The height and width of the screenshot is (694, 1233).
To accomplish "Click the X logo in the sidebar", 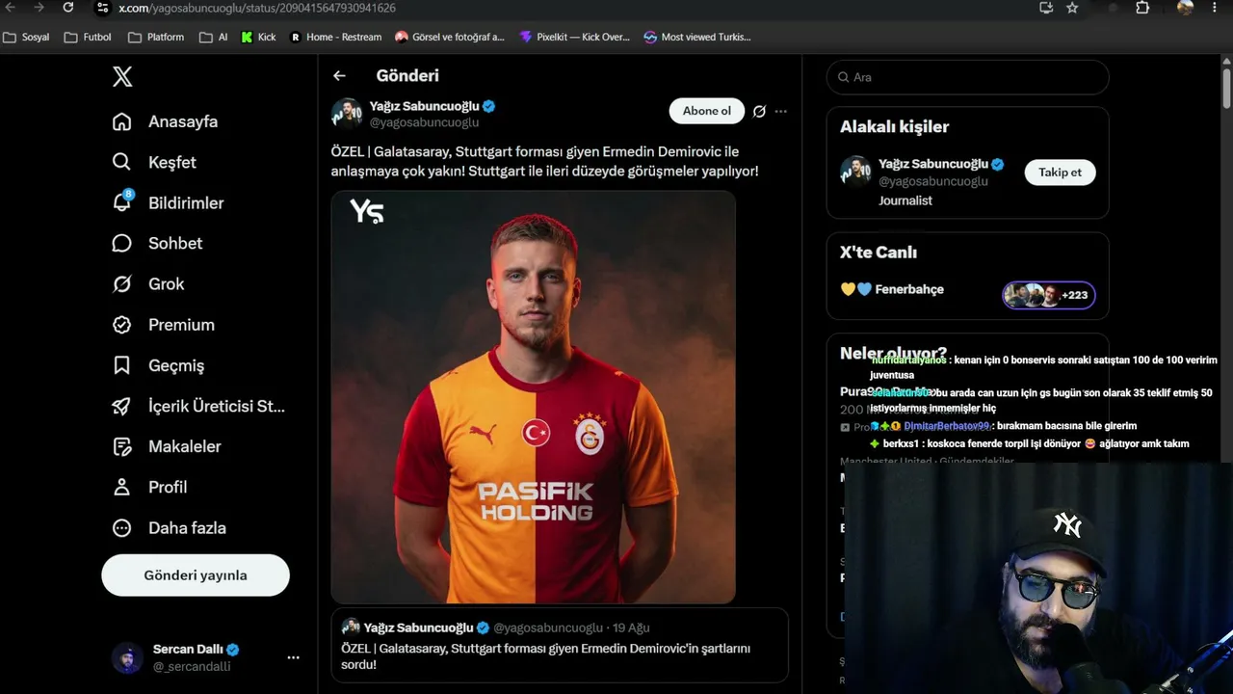I will click(x=122, y=77).
